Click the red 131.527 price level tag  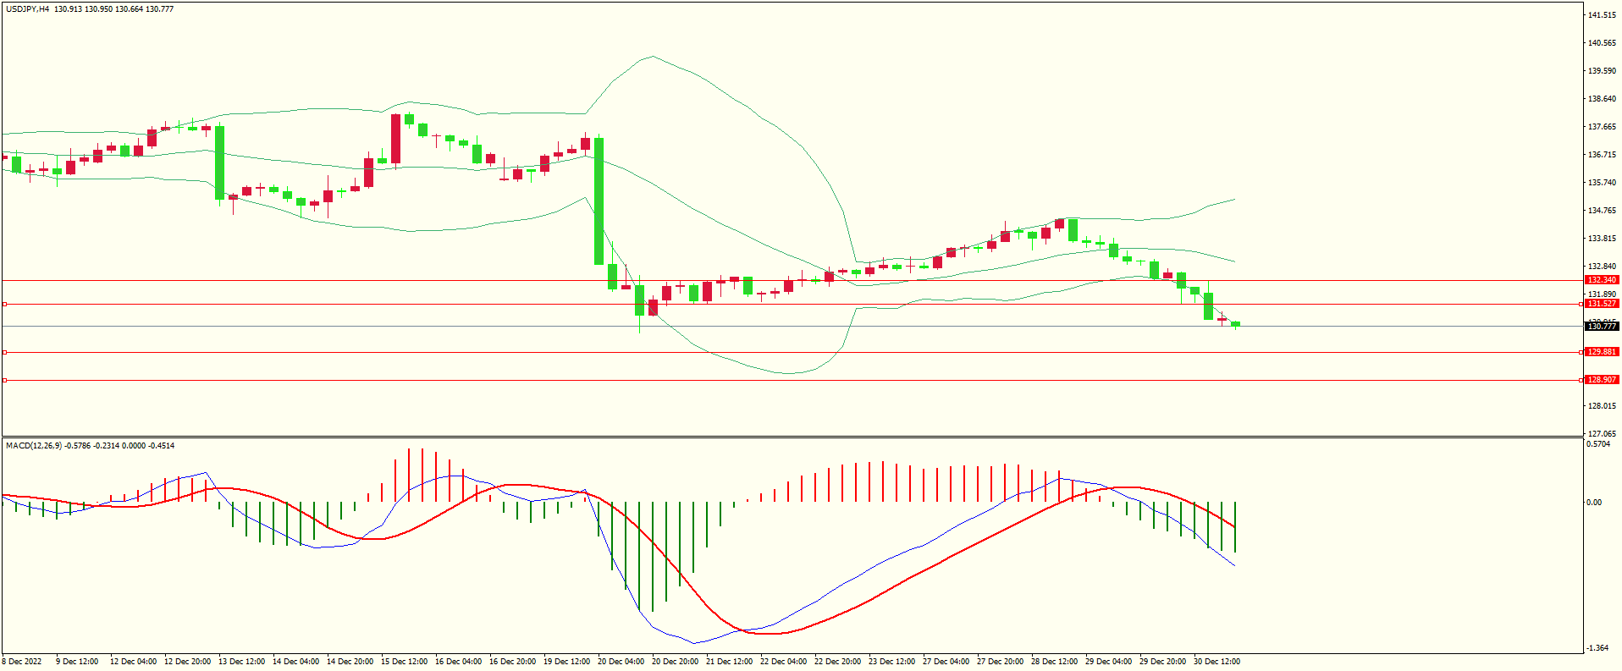tap(1601, 304)
